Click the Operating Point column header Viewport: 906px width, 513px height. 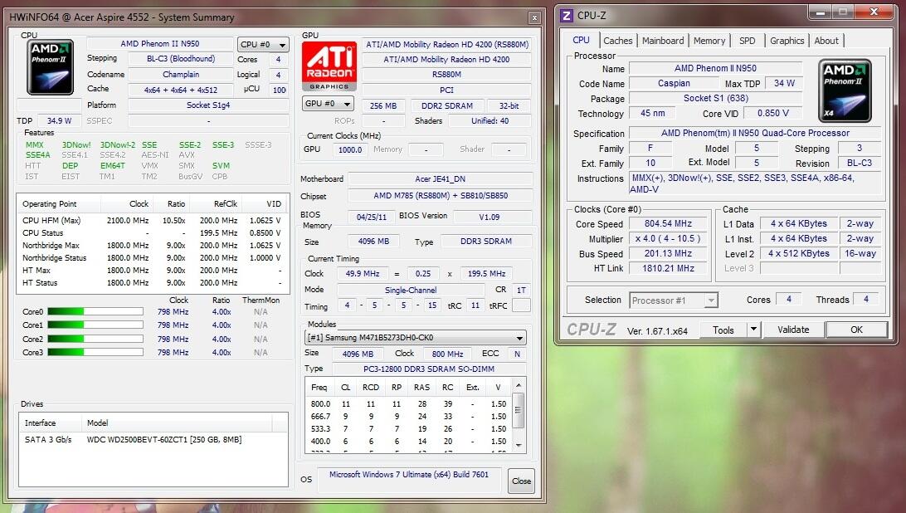(59, 203)
